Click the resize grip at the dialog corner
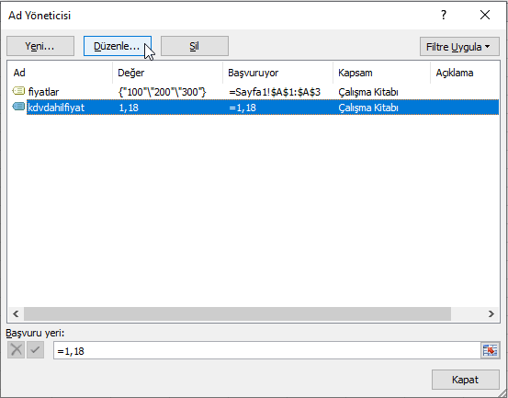Image resolution: width=508 pixels, height=398 pixels. (x=502, y=392)
